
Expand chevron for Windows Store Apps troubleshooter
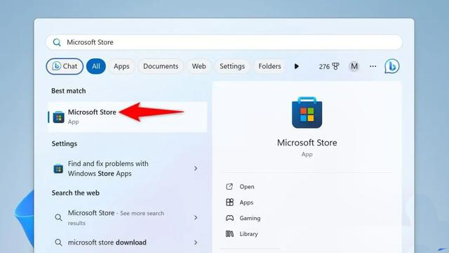pyautogui.click(x=196, y=169)
